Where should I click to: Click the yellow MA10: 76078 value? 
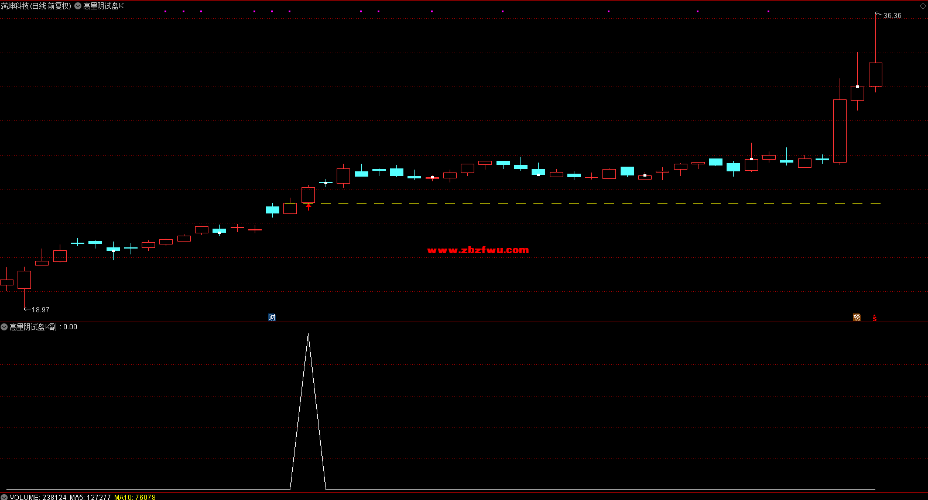(135, 497)
